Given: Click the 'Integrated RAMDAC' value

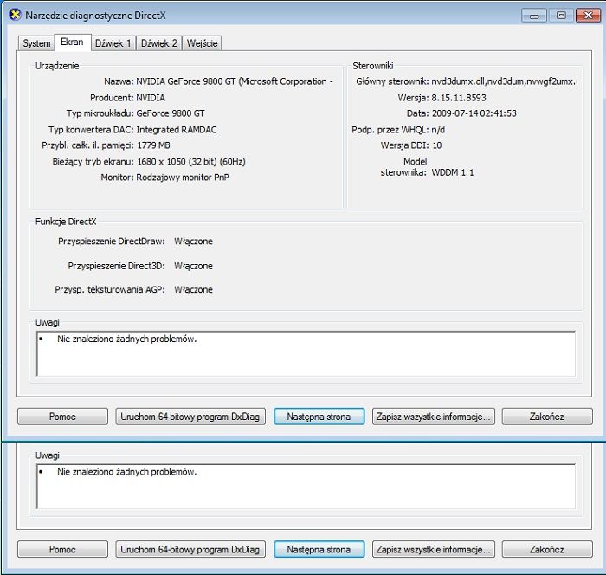Looking at the screenshot, I should click(177, 130).
